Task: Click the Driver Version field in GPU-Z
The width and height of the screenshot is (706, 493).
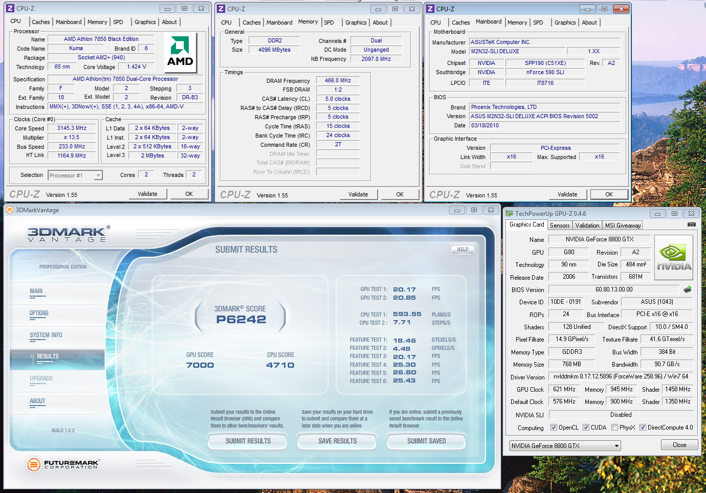Action: click(x=621, y=376)
